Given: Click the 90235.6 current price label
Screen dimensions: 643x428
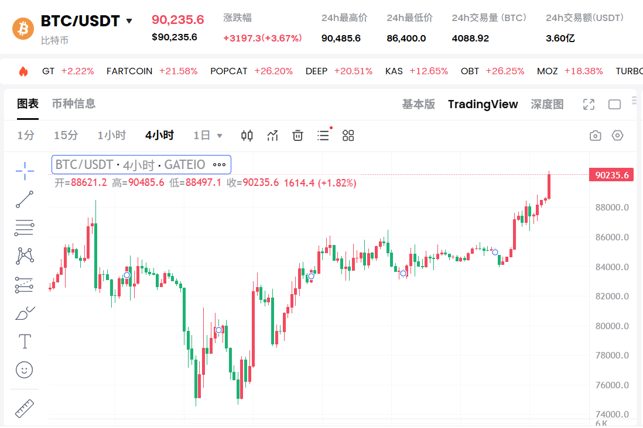Looking at the screenshot, I should [611, 175].
